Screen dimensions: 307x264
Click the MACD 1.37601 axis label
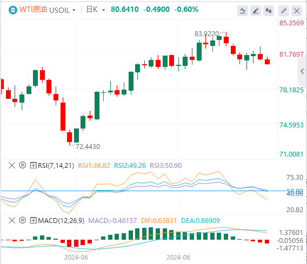(x=291, y=233)
